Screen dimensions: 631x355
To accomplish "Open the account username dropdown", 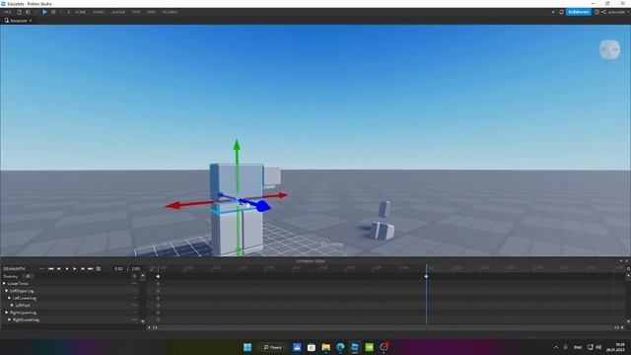I will (618, 12).
